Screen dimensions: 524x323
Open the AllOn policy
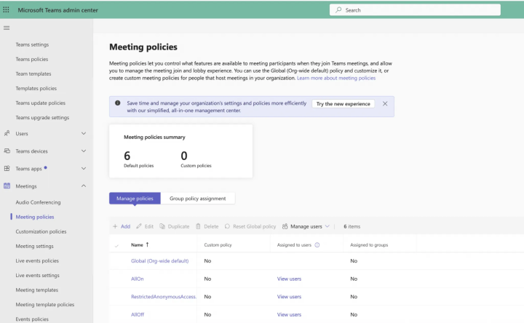point(138,279)
